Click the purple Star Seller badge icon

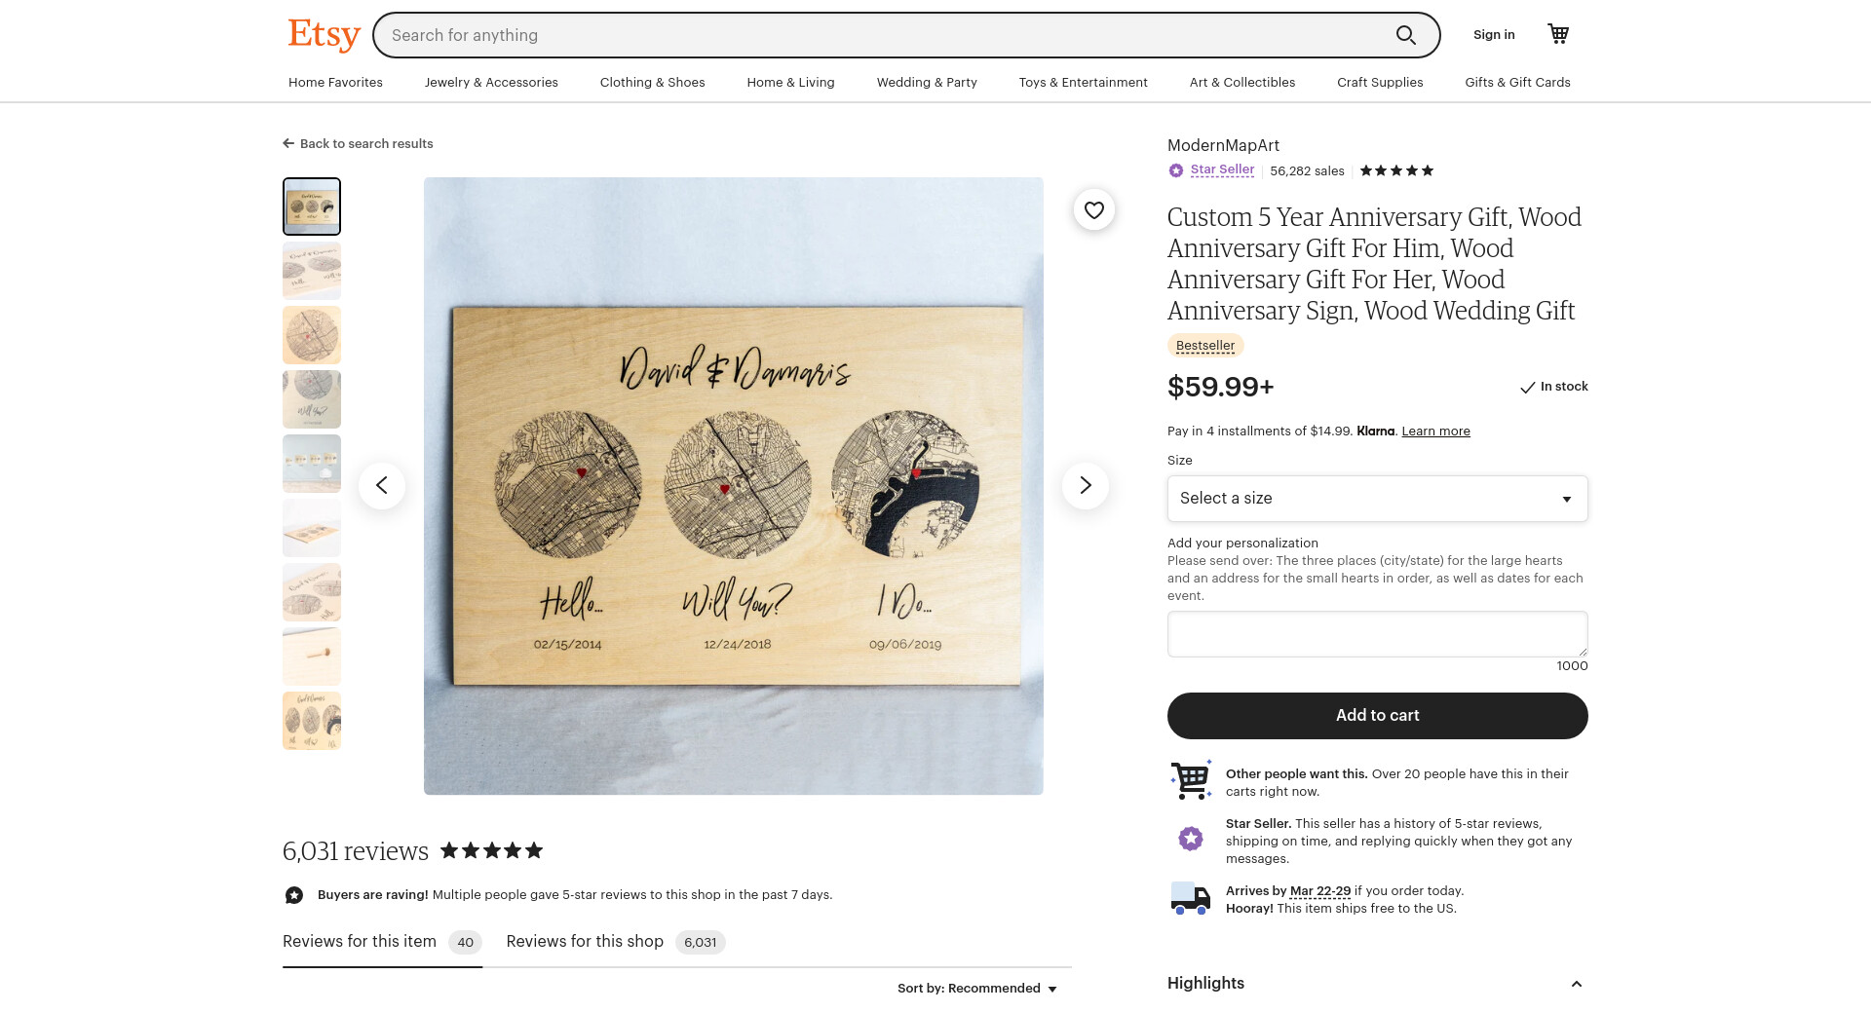(1176, 170)
